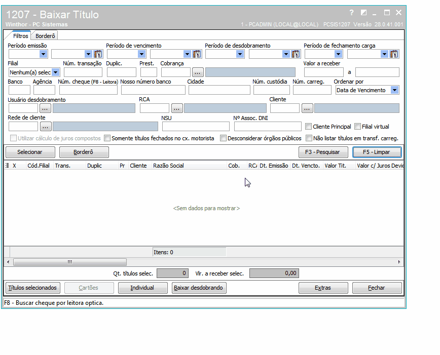Click the Núm. cheque input field
This screenshot has width=440, height=355.
(88, 90)
